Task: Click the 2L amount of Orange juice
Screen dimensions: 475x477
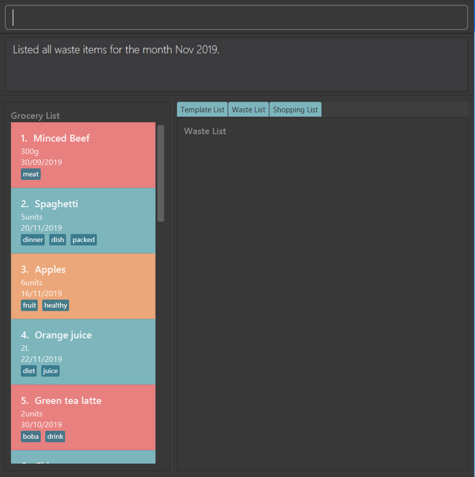Action: click(25, 348)
